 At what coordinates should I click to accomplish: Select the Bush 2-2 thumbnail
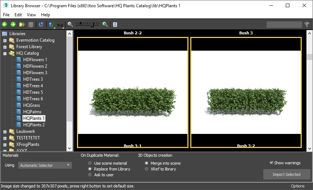pyautogui.click(x=133, y=92)
